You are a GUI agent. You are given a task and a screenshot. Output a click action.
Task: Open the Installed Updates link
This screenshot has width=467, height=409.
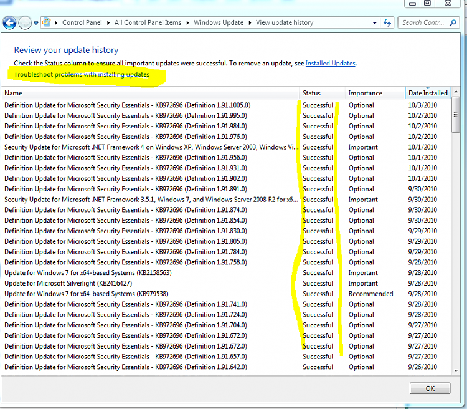[330, 63]
